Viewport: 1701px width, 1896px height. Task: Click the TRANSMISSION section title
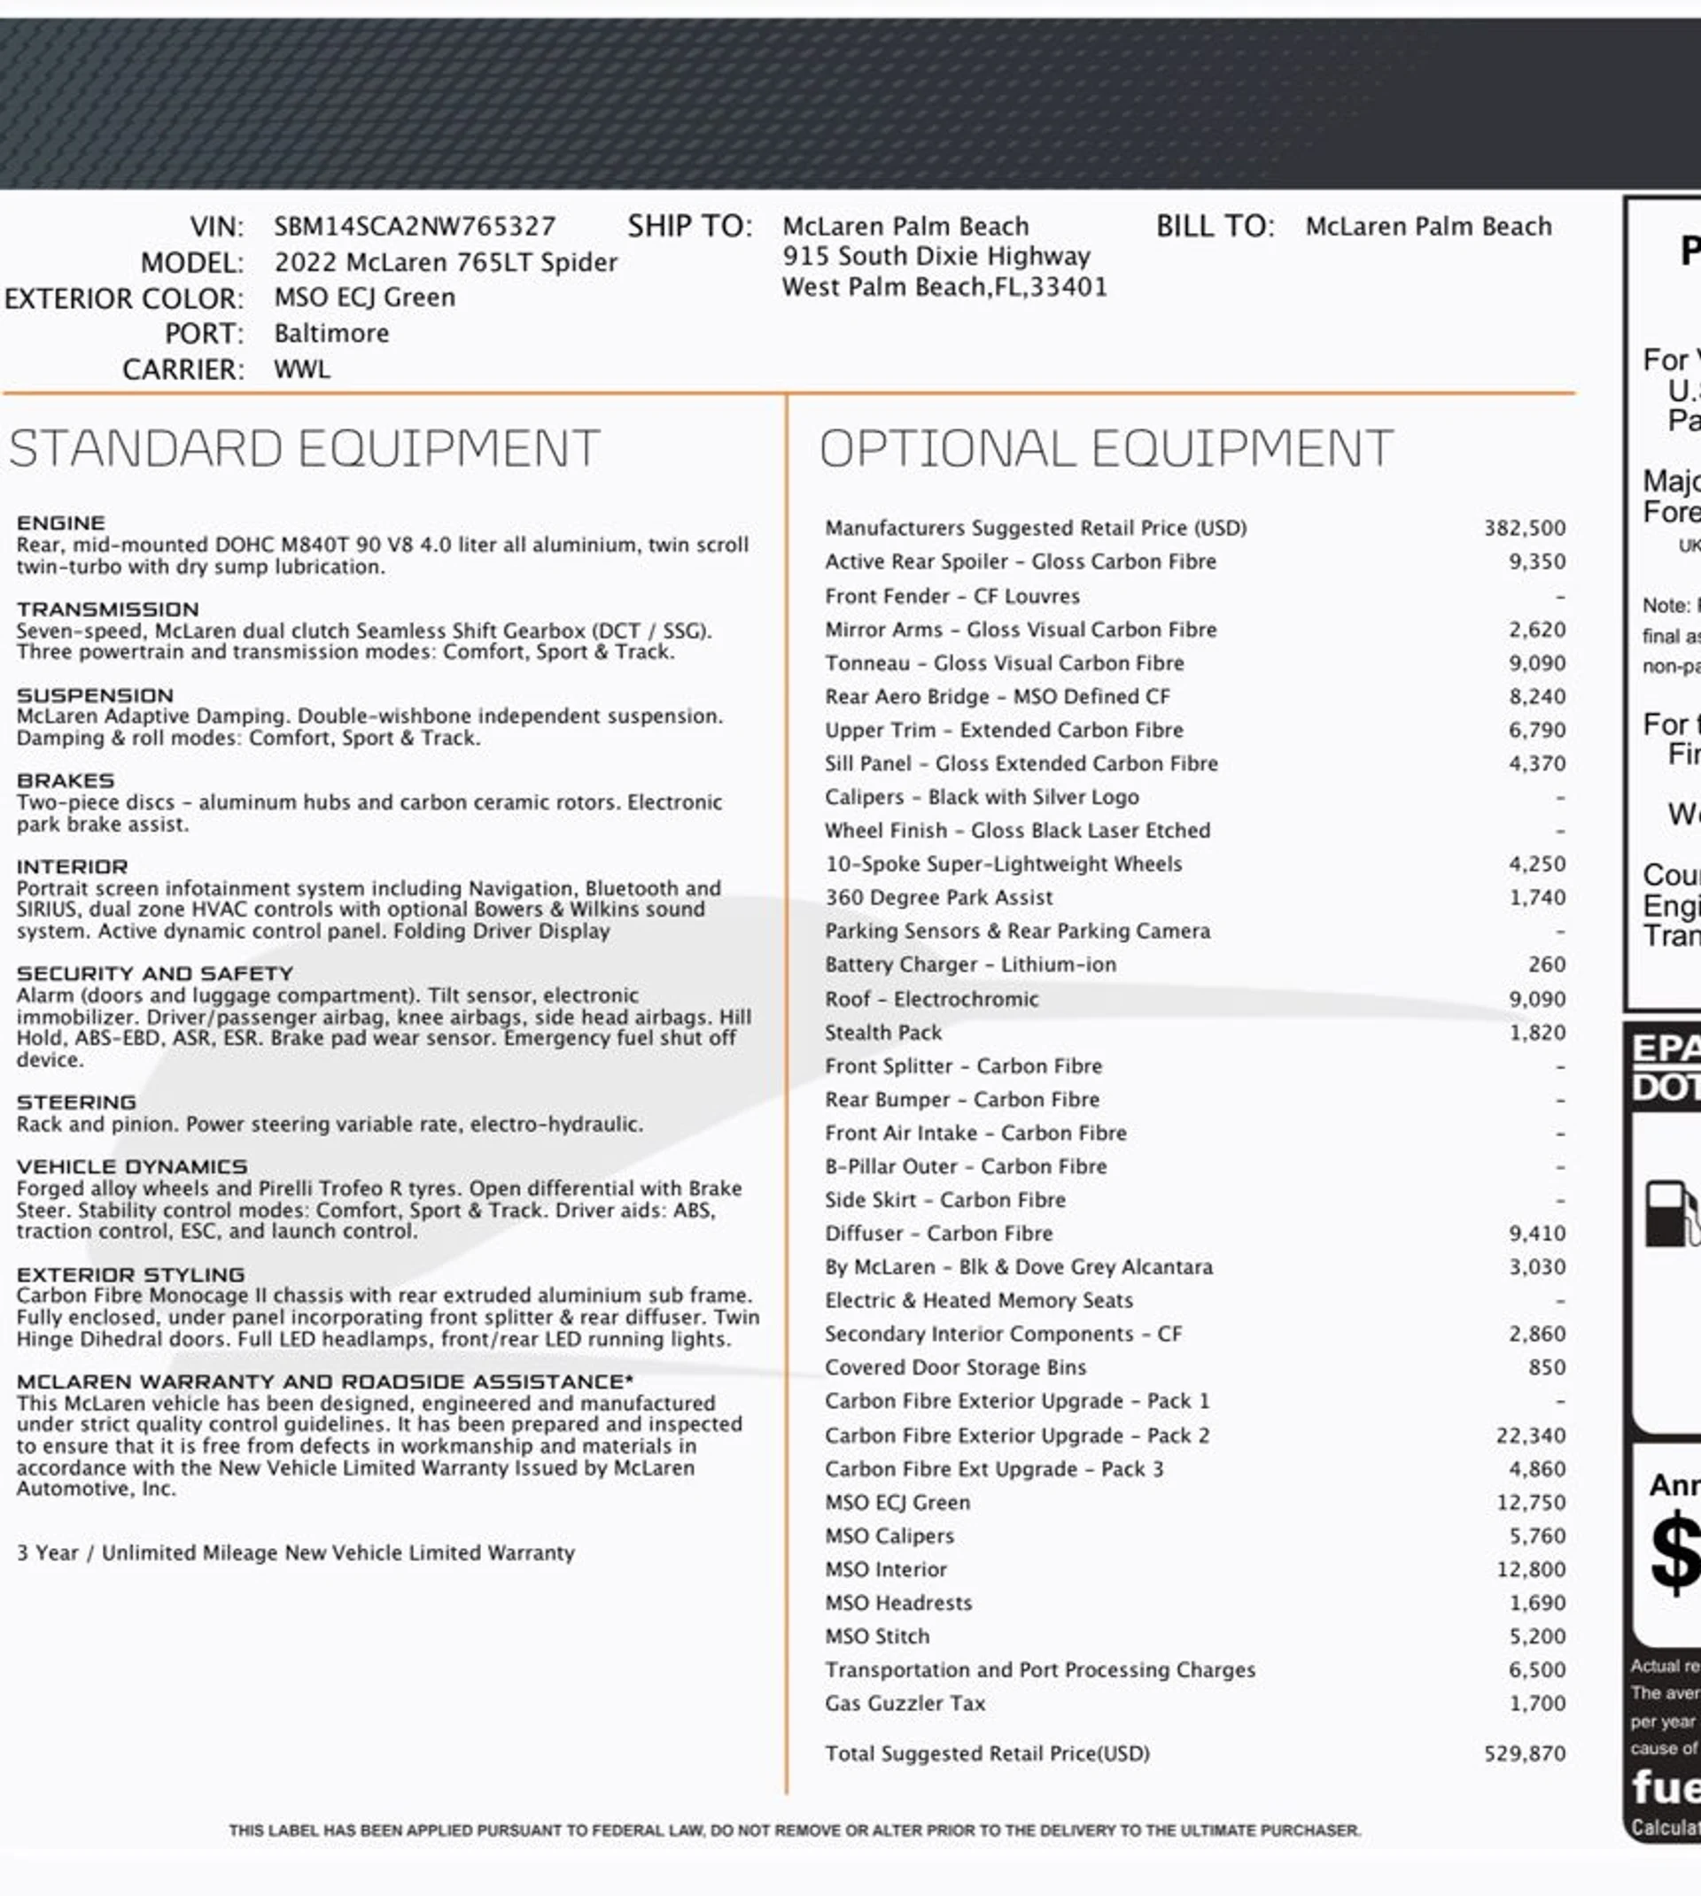(x=107, y=609)
